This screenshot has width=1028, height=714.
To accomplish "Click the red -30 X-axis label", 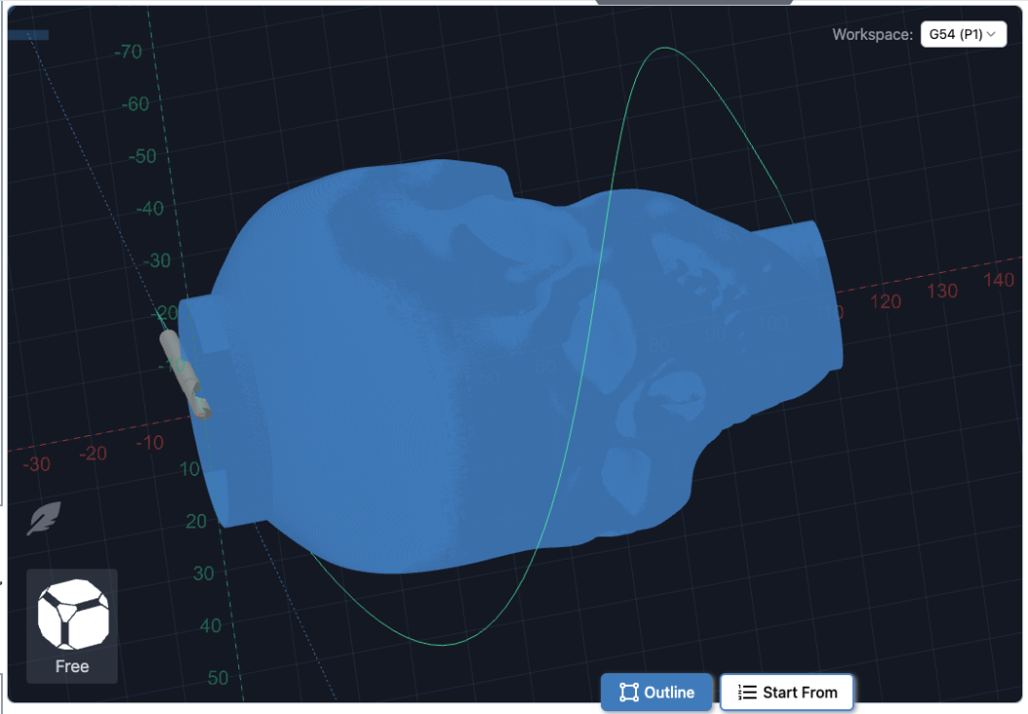I will click(37, 464).
